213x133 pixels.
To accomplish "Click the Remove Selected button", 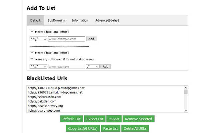I will [x=138, y=119].
